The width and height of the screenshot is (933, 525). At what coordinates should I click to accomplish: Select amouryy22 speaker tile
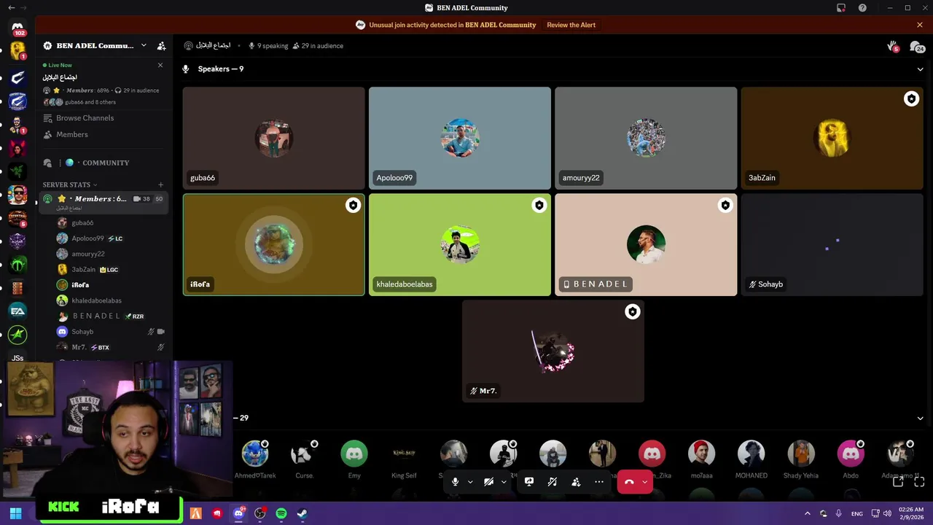click(646, 139)
